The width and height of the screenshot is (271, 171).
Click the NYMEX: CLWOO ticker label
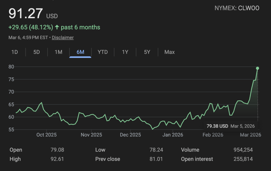(237, 8)
